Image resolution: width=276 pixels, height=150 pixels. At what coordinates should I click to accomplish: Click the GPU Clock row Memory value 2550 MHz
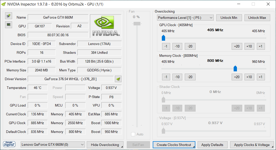click(x=75, y=123)
